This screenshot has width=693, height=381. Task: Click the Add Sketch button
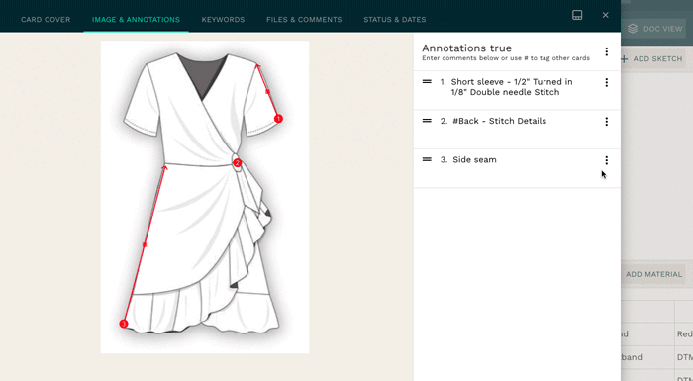pyautogui.click(x=652, y=58)
